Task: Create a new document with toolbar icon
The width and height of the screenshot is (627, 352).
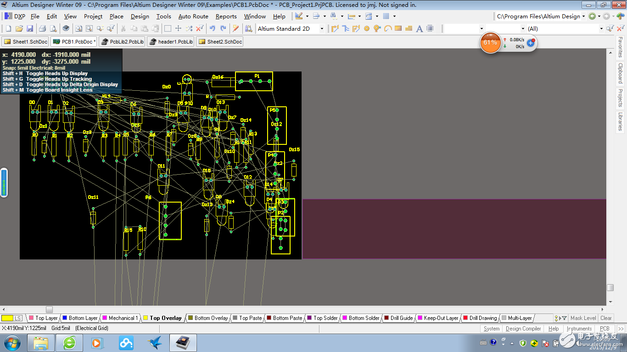Action: pos(8,28)
